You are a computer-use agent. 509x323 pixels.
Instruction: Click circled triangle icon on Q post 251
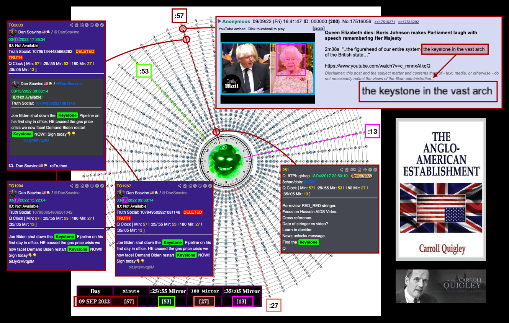[370, 170]
